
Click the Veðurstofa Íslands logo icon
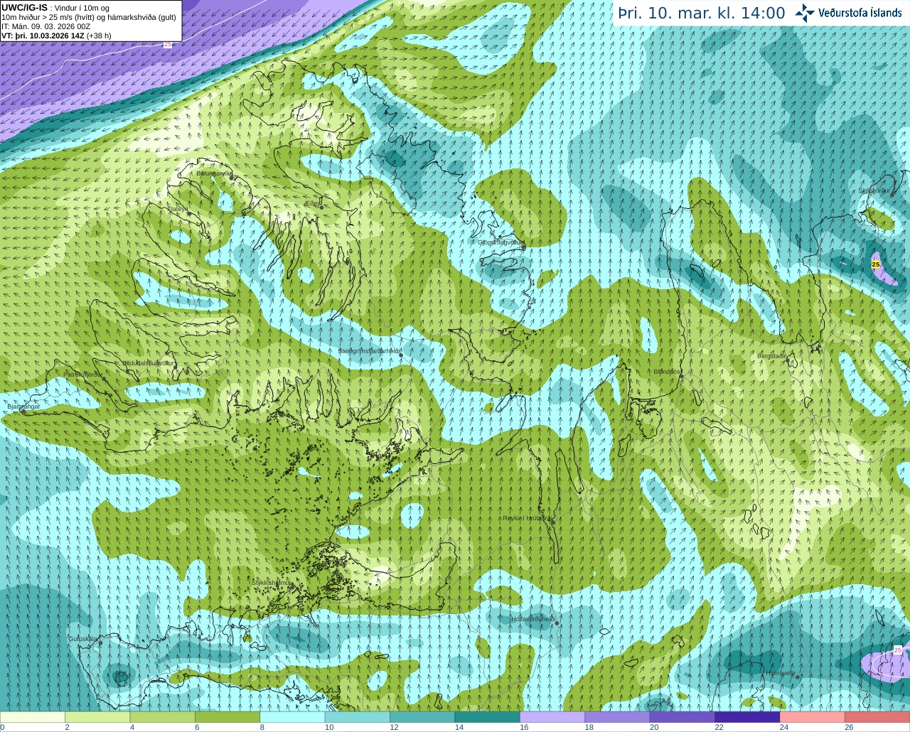click(805, 13)
